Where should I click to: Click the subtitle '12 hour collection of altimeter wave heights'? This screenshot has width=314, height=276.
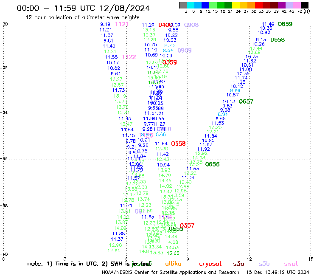pyautogui.click(x=82, y=17)
